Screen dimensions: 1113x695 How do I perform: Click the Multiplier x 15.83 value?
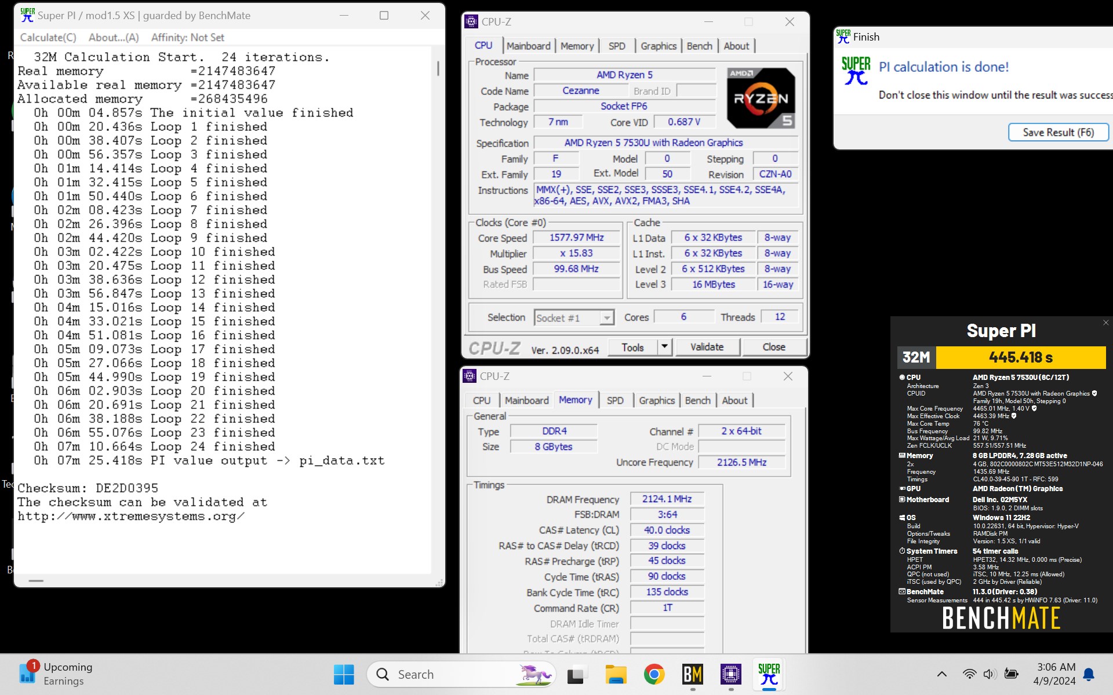click(x=576, y=254)
